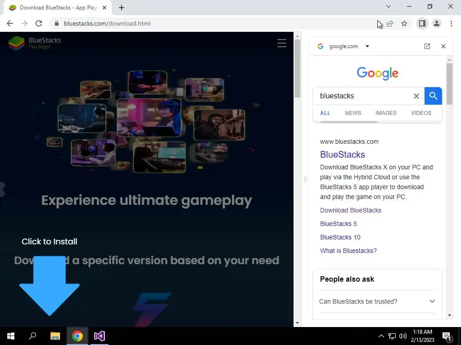The image size is (461, 345).
Task: Go back to the previous page
Action: click(10, 23)
